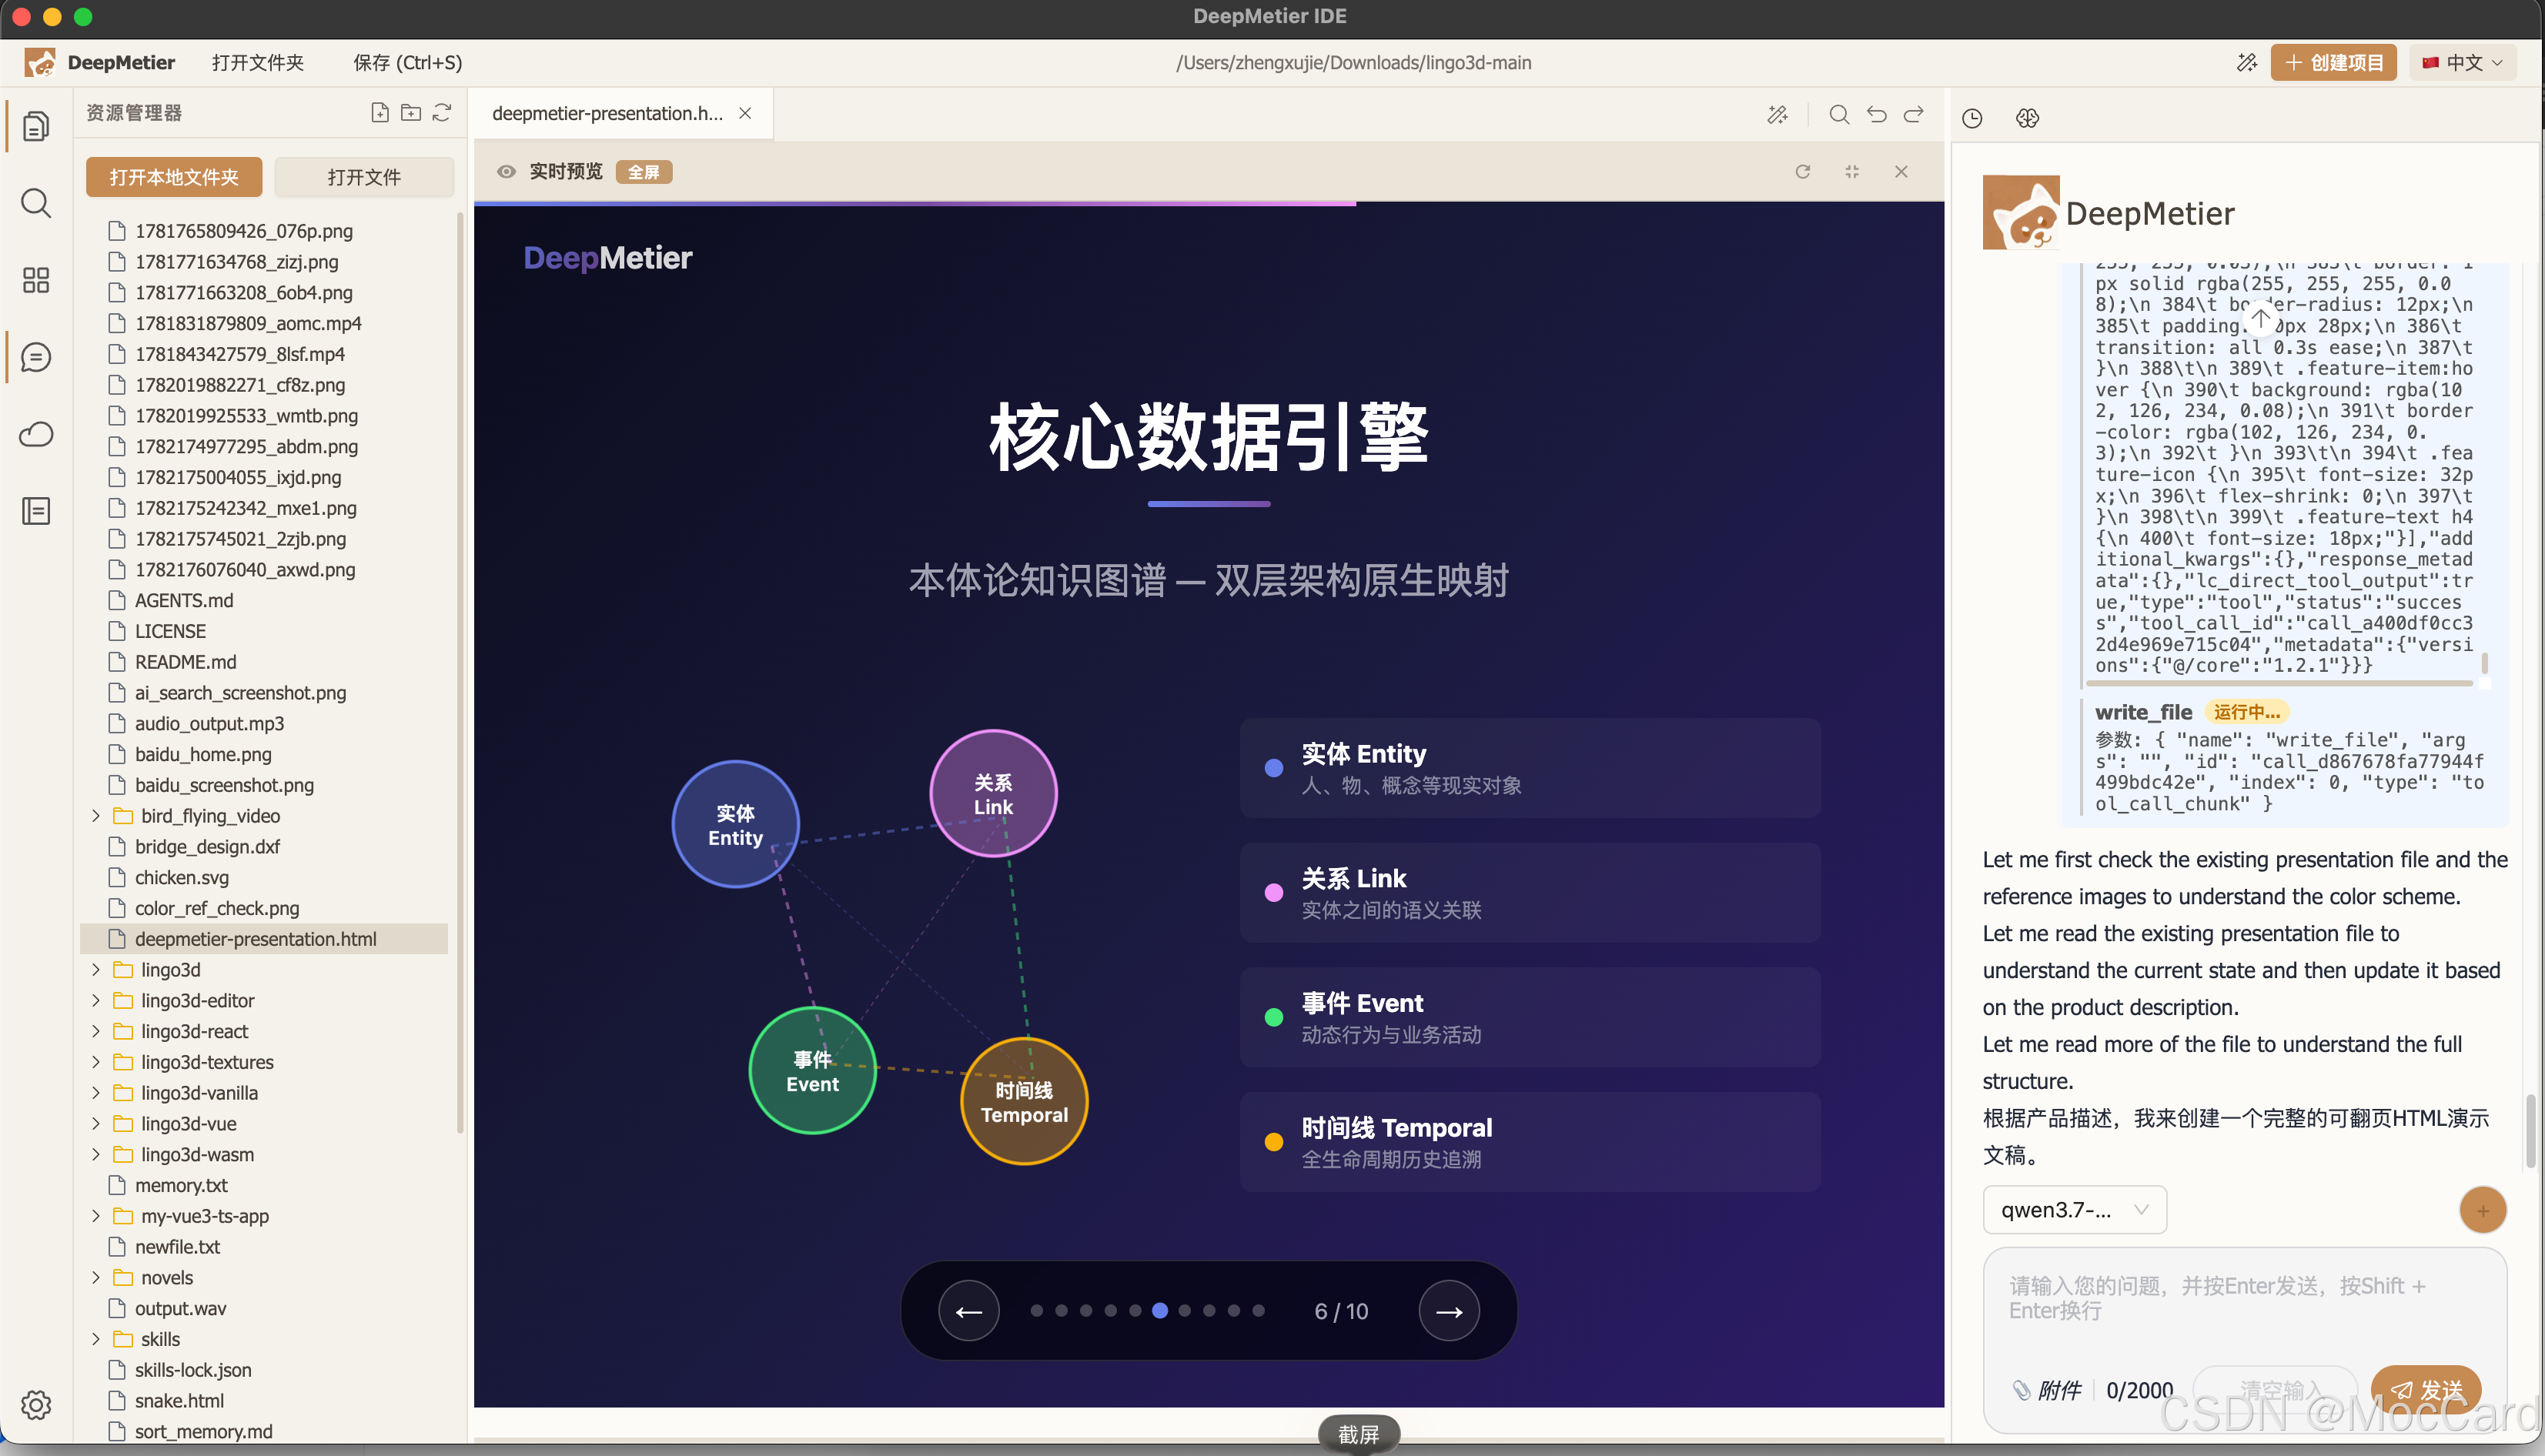Close the live preview panel
This screenshot has width=2545, height=1456.
(x=1901, y=172)
